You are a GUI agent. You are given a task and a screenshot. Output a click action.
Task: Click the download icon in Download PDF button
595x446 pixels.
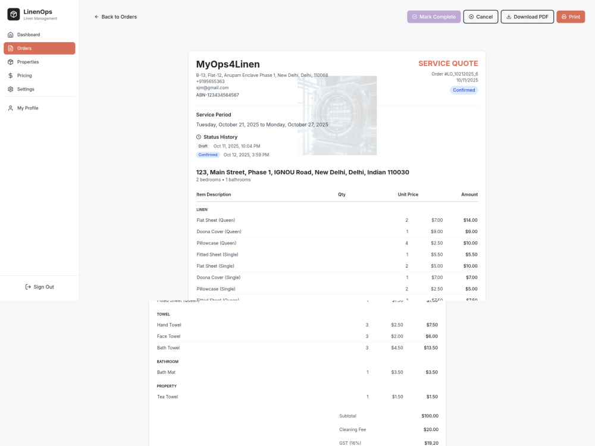click(x=509, y=17)
